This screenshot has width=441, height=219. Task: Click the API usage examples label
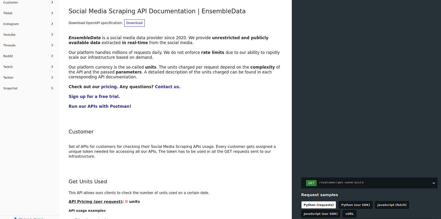(87, 211)
